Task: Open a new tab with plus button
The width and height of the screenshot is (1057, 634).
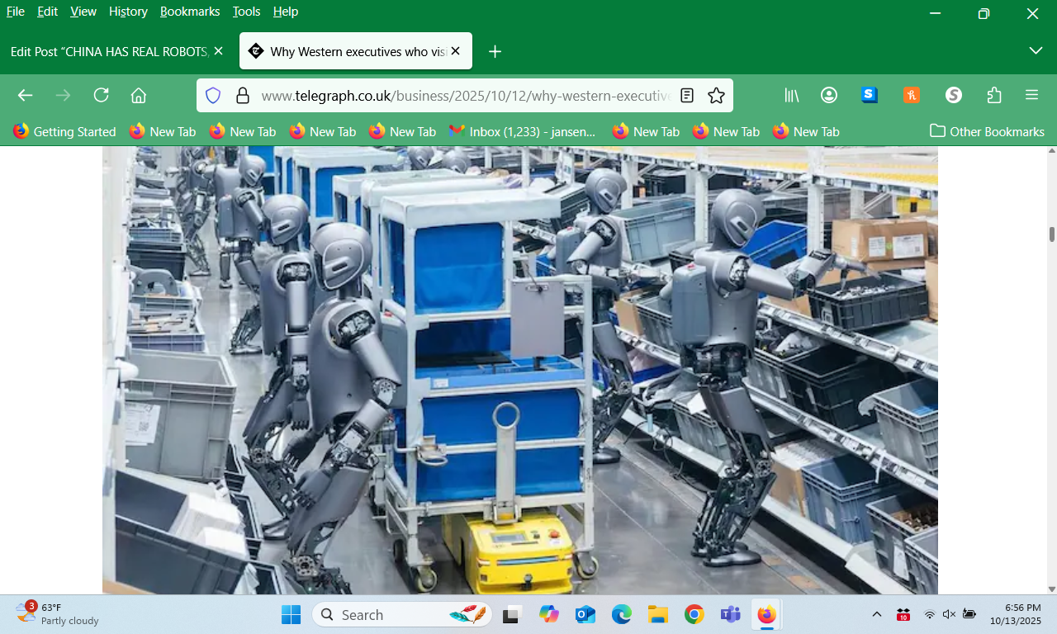Action: (x=495, y=51)
